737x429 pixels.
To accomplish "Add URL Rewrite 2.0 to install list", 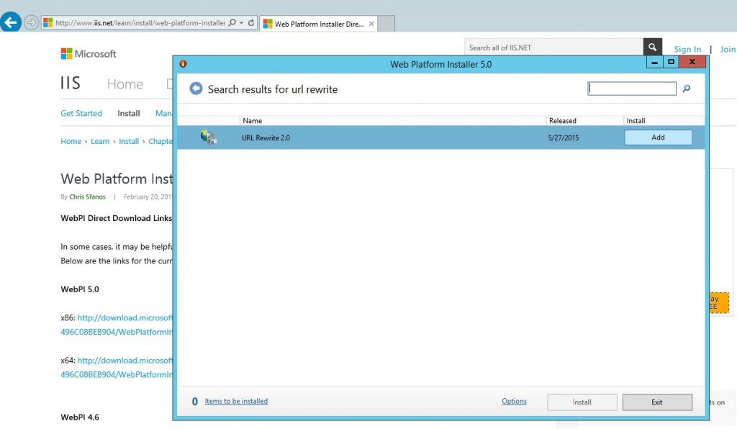I will [658, 137].
